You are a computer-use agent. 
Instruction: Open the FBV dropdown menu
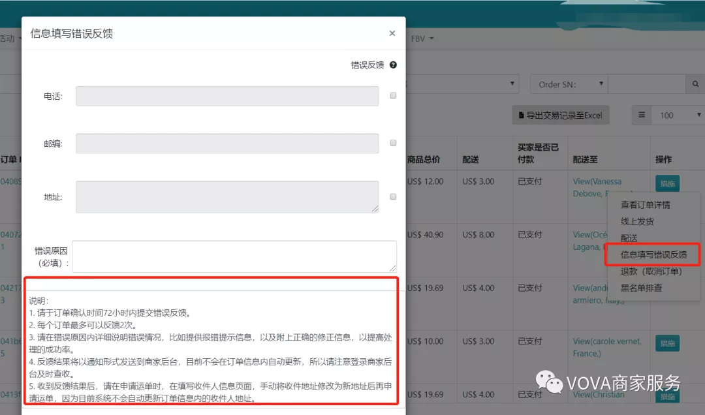click(x=422, y=38)
